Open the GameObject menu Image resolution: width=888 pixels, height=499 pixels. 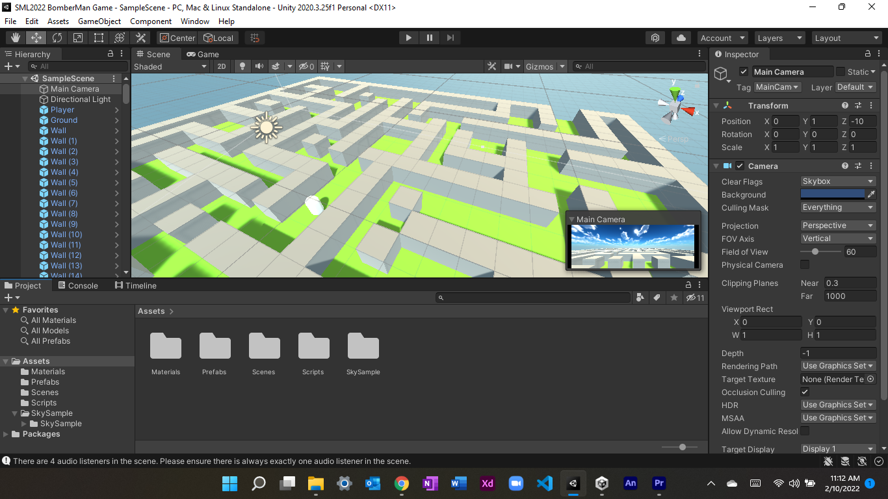99,21
